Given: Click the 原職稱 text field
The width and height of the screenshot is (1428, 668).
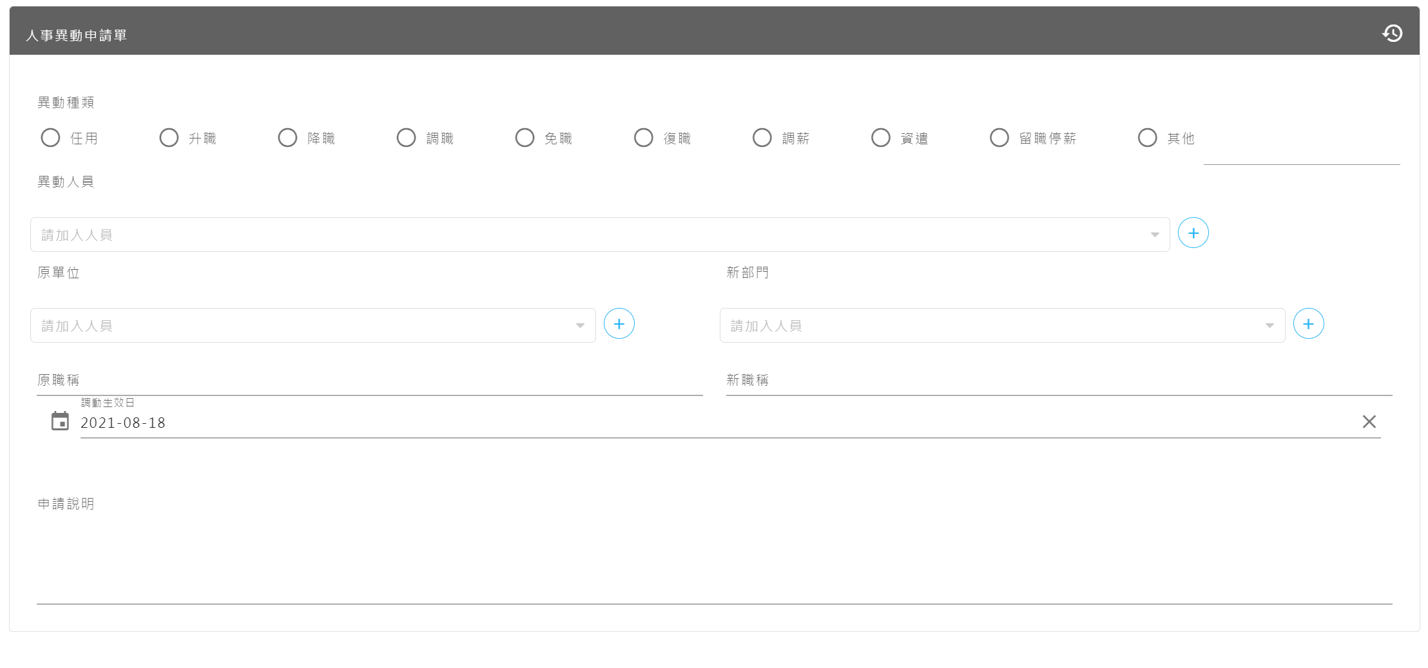Looking at the screenshot, I should [369, 381].
